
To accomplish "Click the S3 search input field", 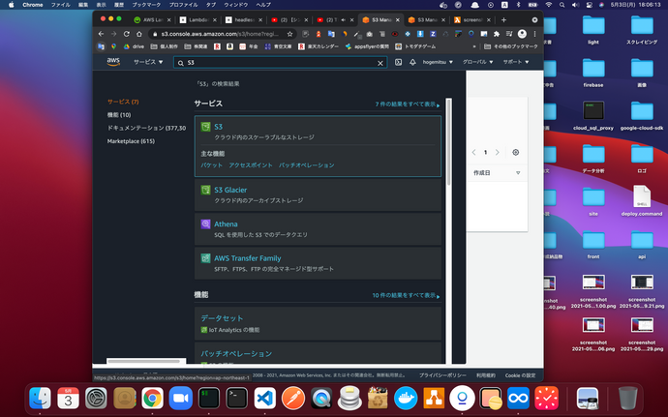I will [281, 63].
